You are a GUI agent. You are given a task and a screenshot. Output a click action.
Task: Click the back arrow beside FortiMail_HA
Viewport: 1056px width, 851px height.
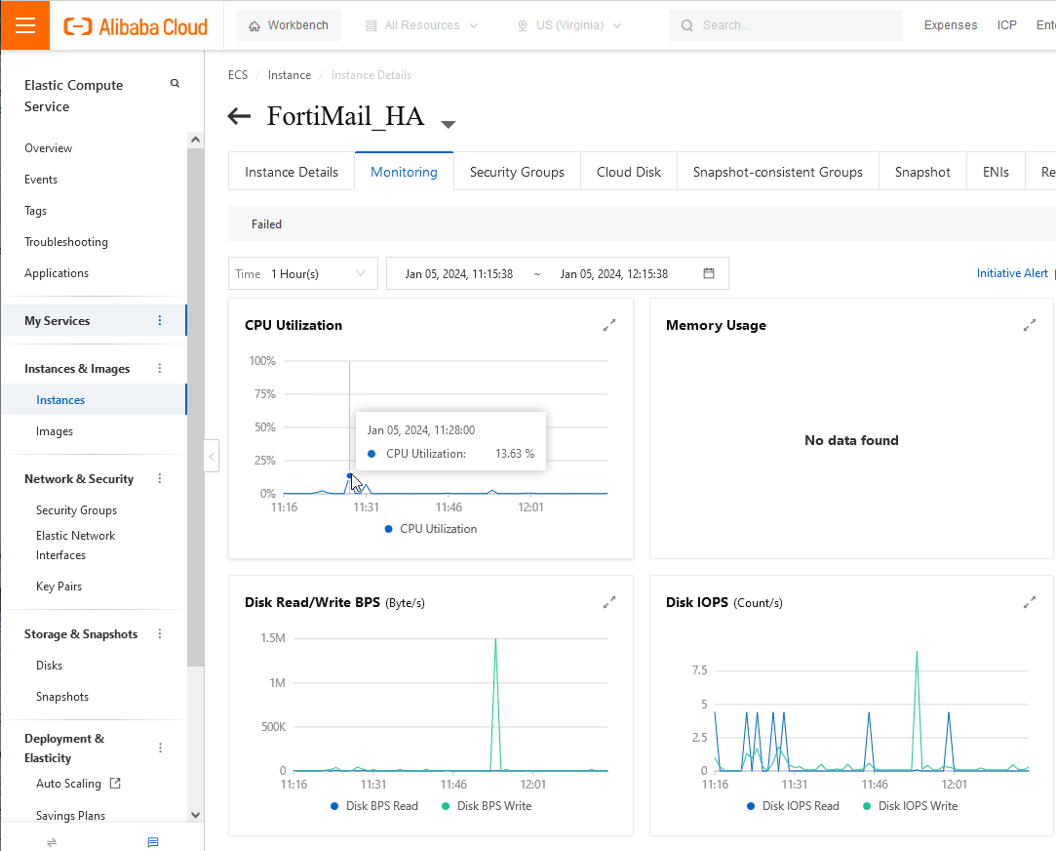tap(239, 116)
